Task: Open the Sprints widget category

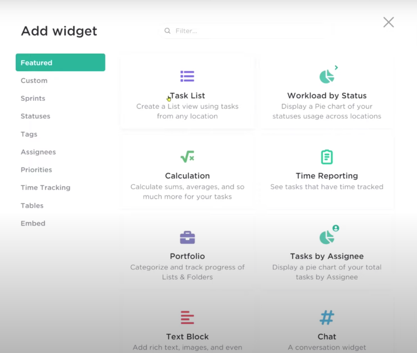Action: tap(33, 99)
